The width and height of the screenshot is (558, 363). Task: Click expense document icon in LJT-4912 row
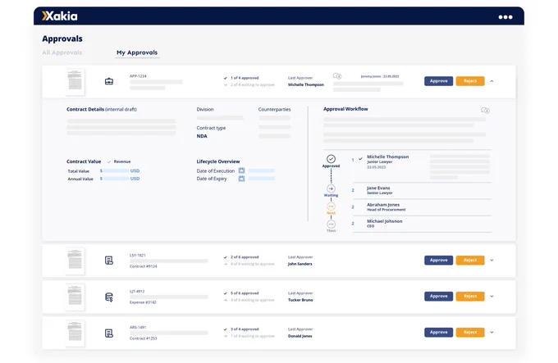pyautogui.click(x=109, y=297)
